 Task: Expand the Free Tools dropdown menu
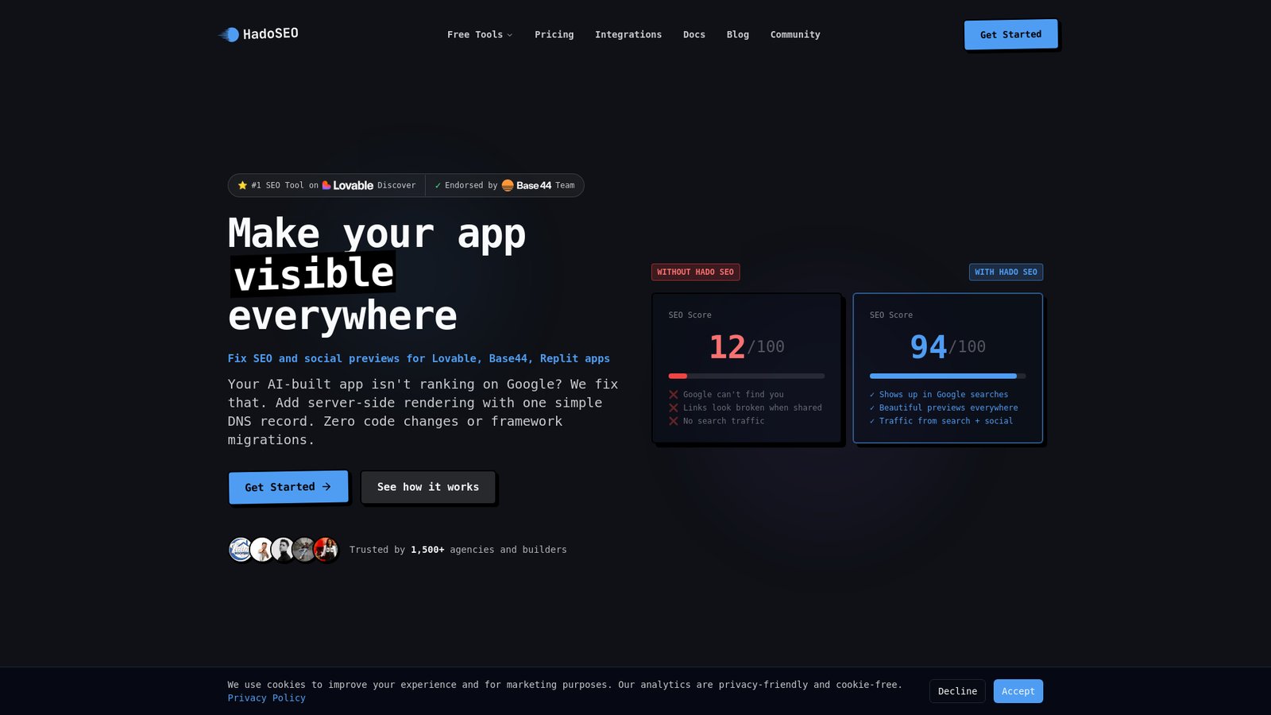pyautogui.click(x=480, y=34)
